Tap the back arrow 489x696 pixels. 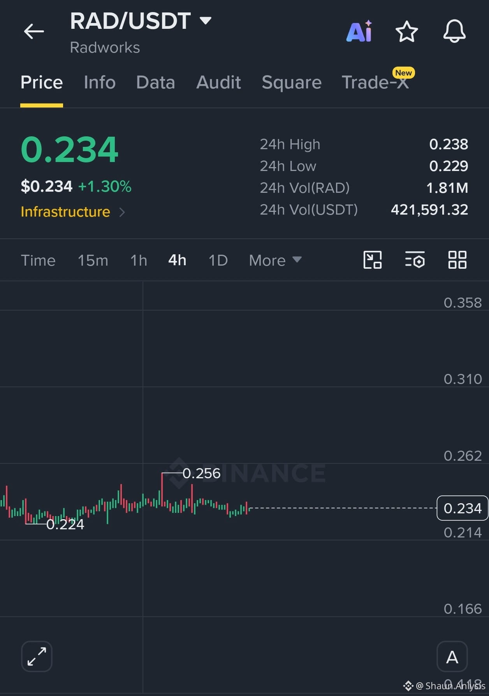(x=34, y=31)
